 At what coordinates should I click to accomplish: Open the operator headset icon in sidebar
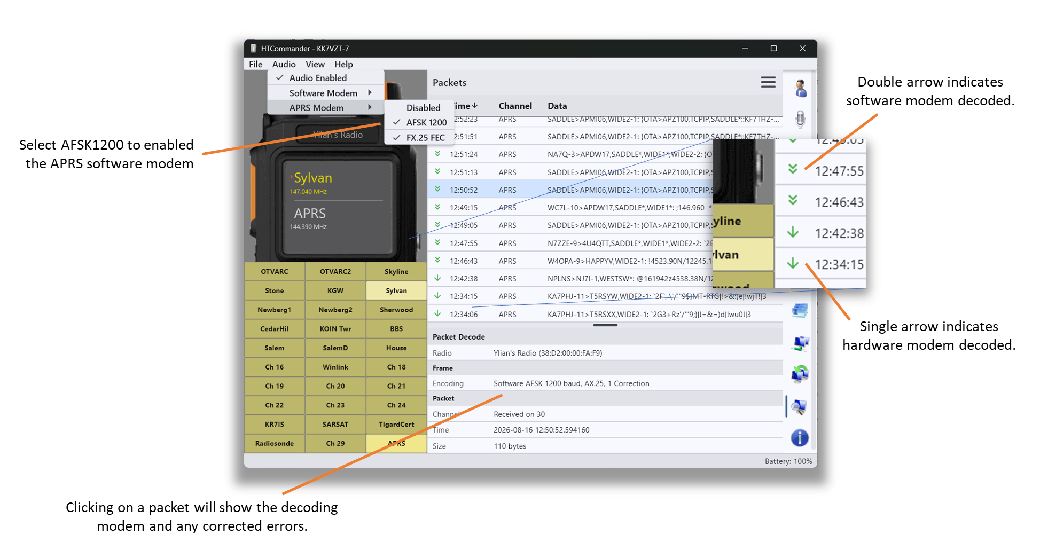(800, 88)
